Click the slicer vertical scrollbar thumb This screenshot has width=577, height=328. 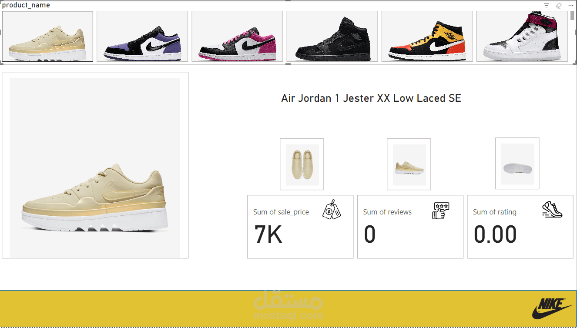pos(572,16)
